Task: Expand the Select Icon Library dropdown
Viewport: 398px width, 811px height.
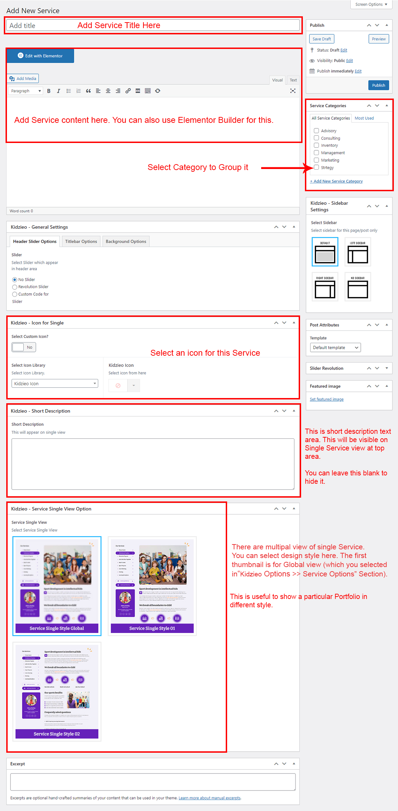Action: [55, 383]
